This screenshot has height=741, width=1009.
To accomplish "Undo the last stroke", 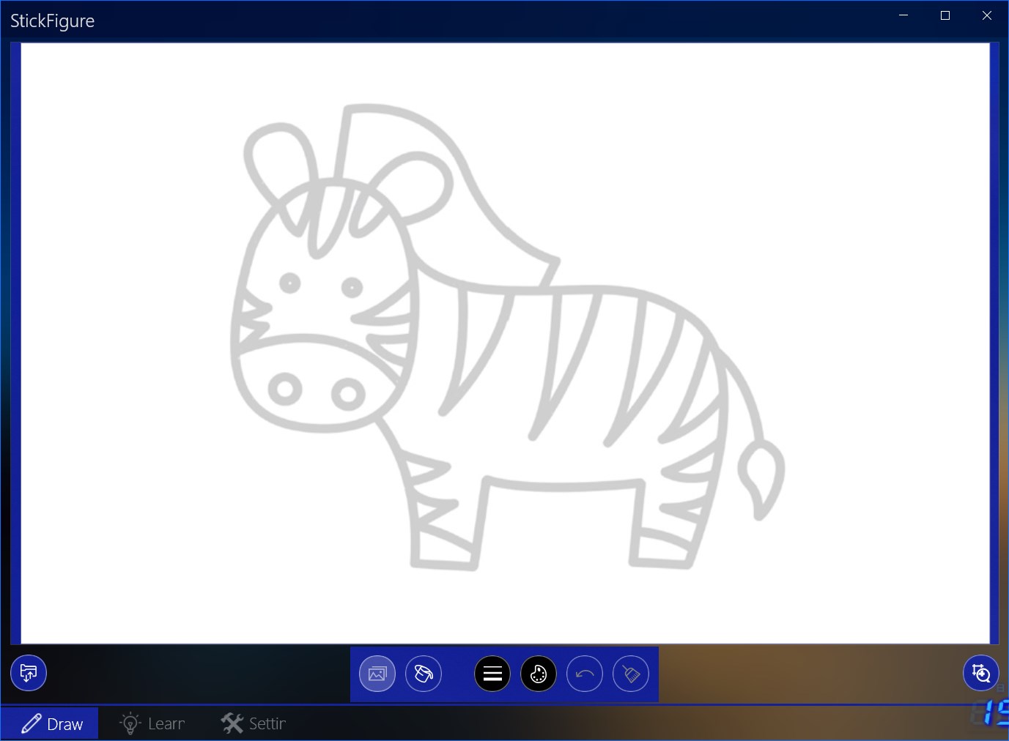I will click(x=585, y=674).
